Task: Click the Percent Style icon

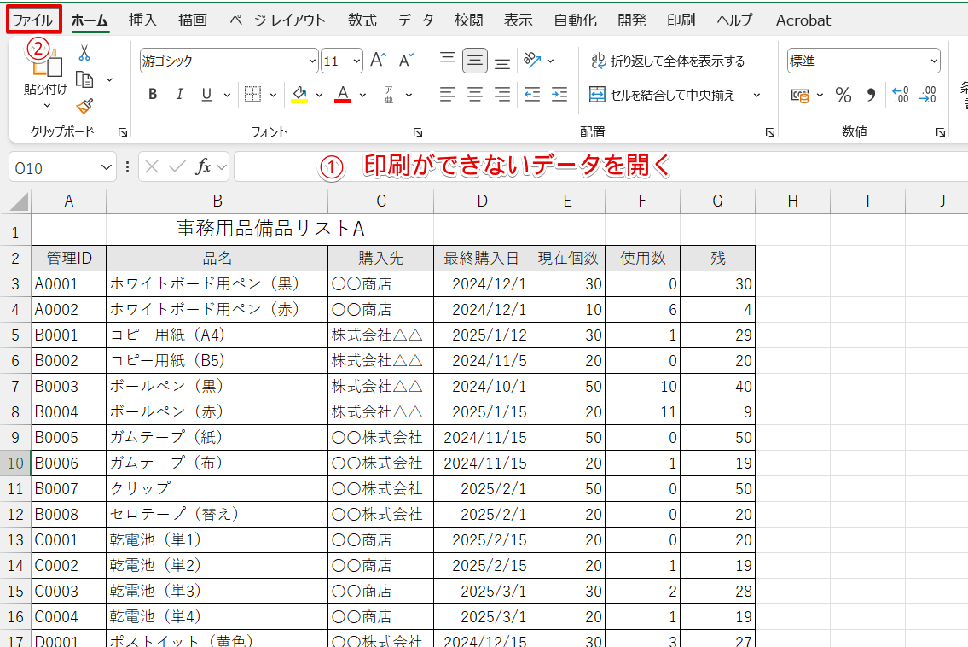Action: click(843, 95)
